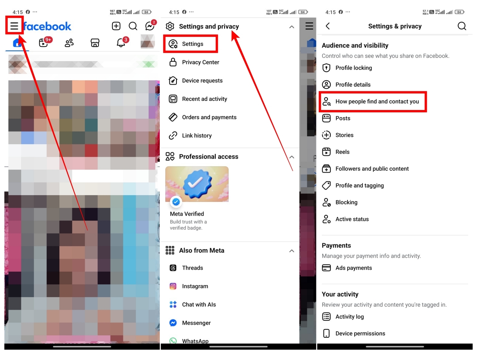This screenshot has width=477, height=354.
Task: Open Messenger chats icon with badge
Action: click(x=150, y=26)
